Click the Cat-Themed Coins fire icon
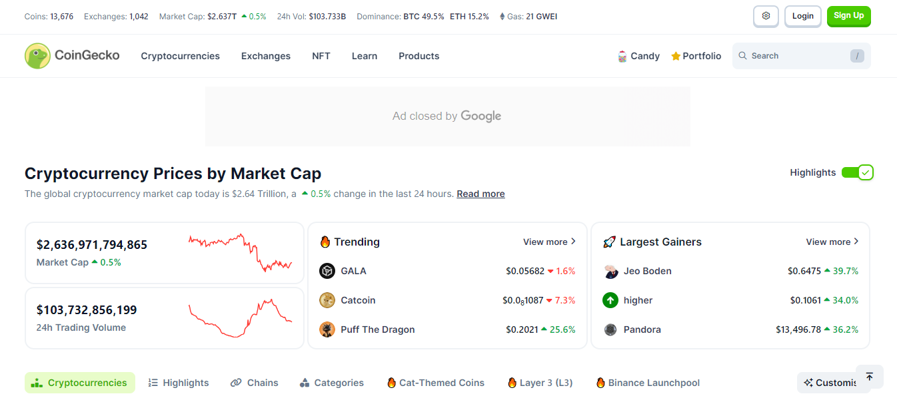This screenshot has width=897, height=400. coord(391,383)
